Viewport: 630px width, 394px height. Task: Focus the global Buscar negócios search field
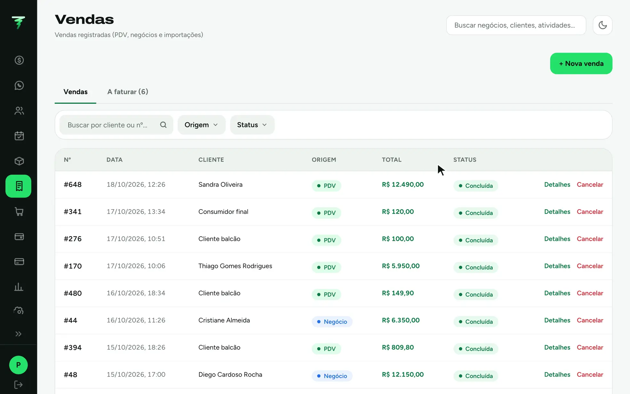[x=516, y=25]
